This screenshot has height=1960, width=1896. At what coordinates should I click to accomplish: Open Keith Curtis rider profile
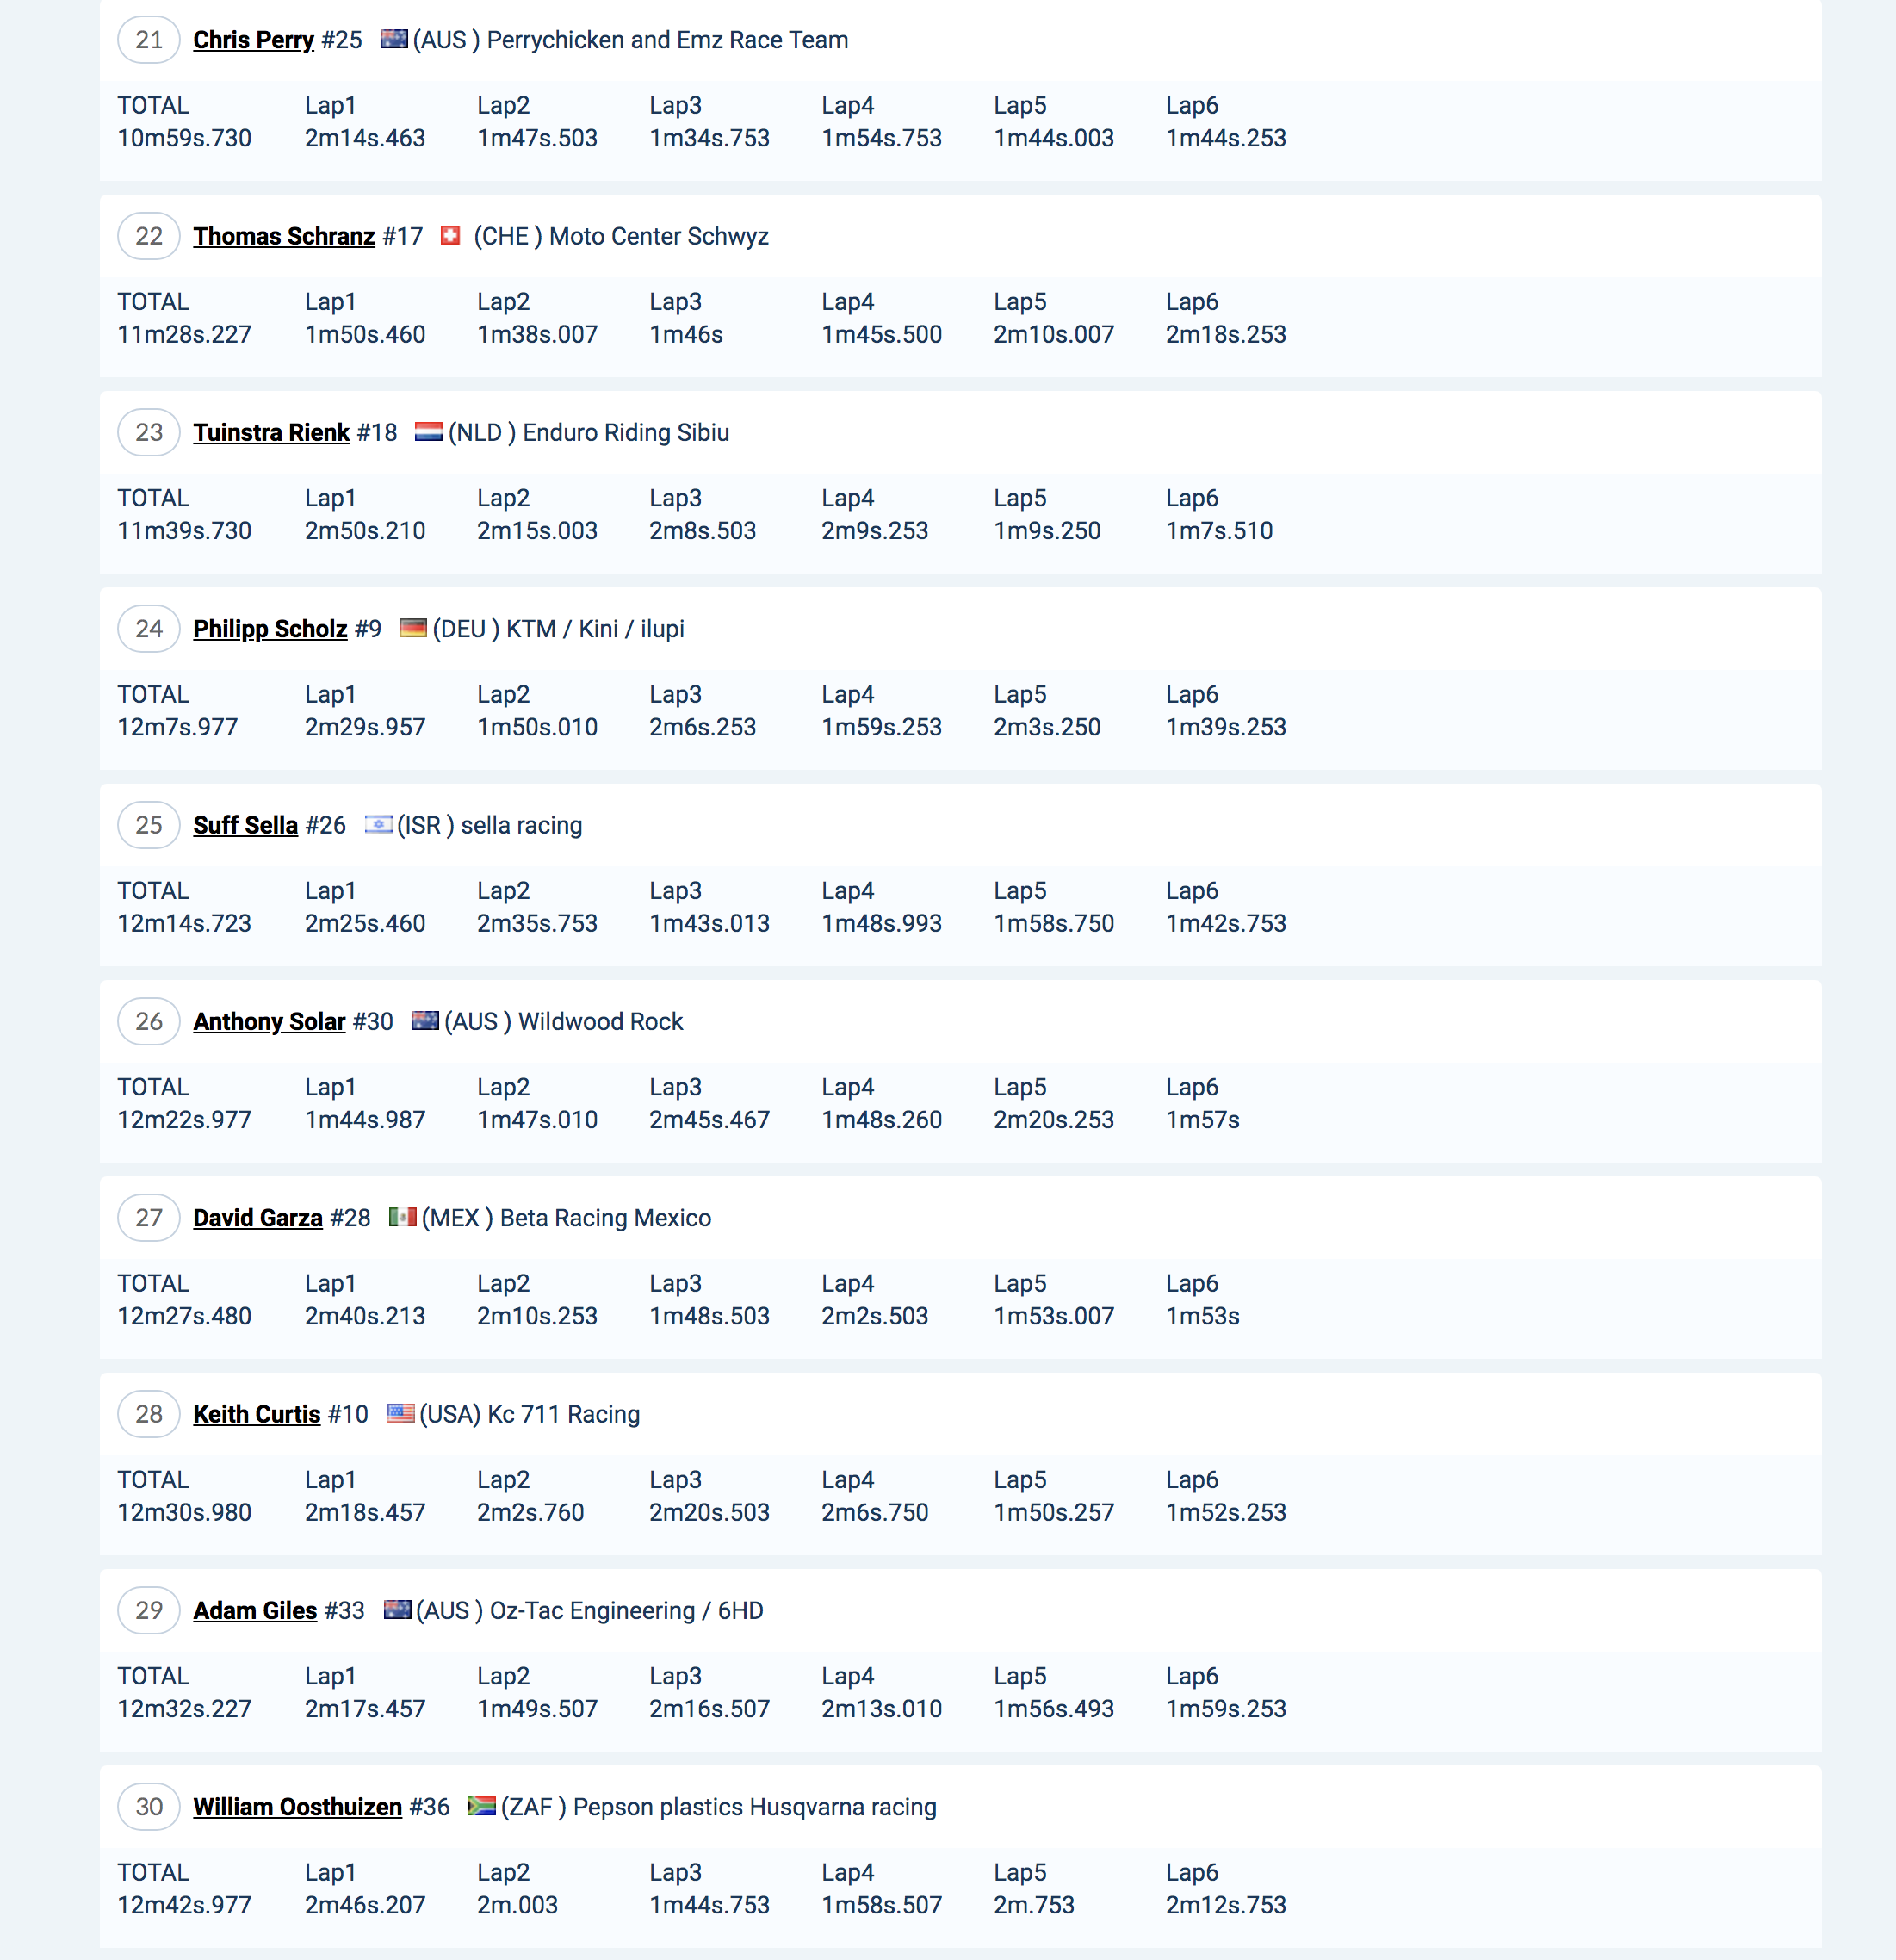pyautogui.click(x=256, y=1414)
